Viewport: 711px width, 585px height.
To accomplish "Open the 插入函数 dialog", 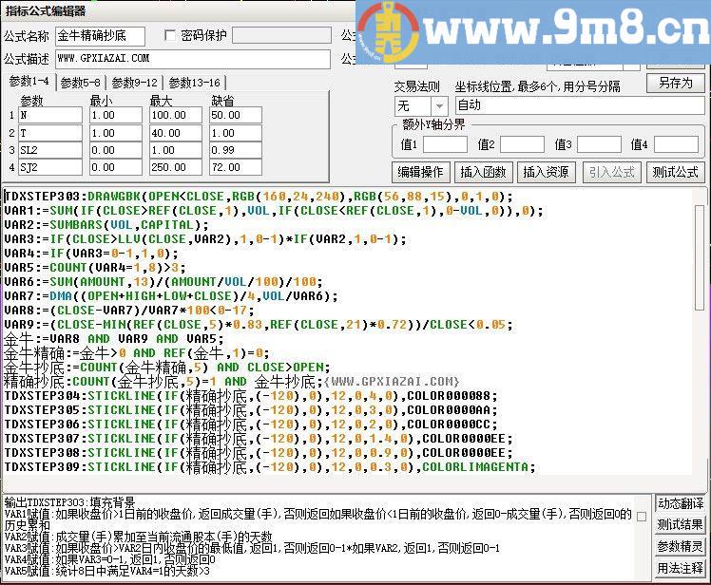I will [483, 172].
